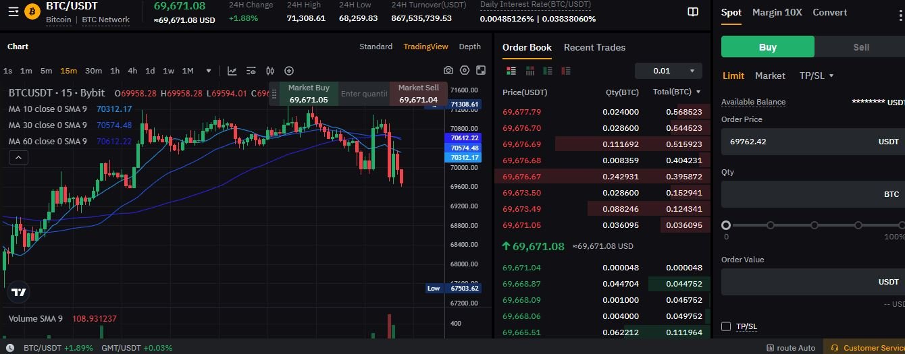905x354 pixels.
Task: Select the Buy order side
Action: pos(768,47)
